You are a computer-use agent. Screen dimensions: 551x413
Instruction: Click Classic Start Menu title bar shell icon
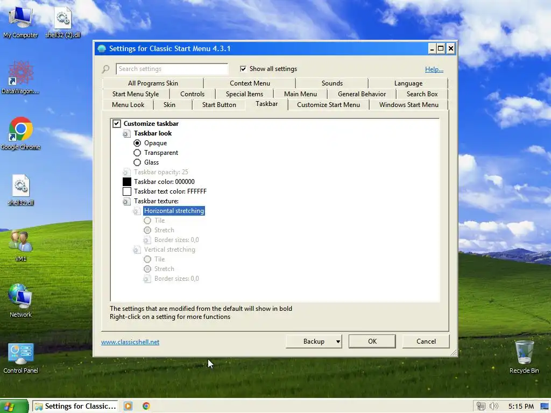point(102,48)
